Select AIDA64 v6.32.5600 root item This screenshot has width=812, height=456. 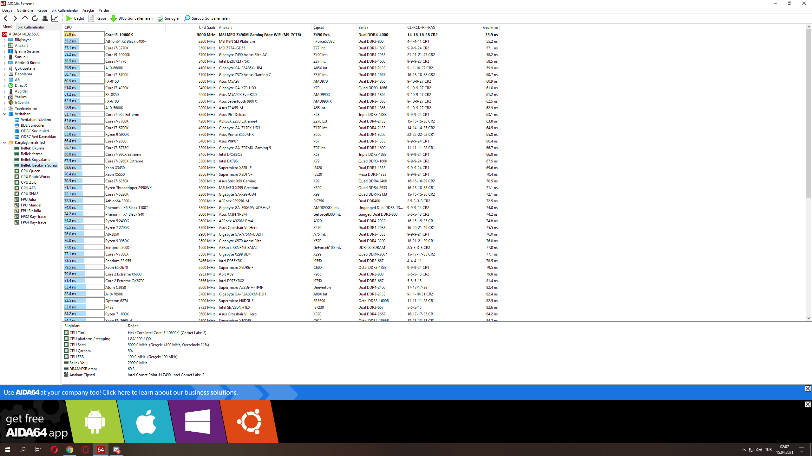pos(21,34)
